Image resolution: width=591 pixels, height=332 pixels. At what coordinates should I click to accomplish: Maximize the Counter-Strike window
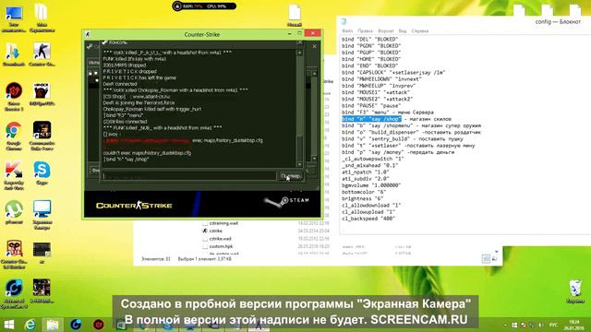click(x=299, y=33)
